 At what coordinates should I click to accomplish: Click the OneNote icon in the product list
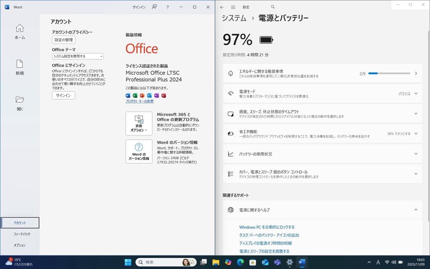[x=156, y=95]
